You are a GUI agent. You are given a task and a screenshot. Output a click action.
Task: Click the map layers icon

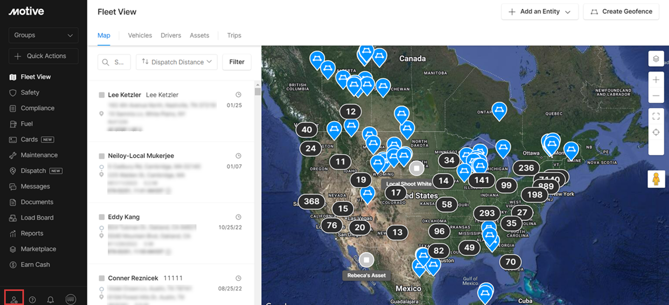(656, 58)
